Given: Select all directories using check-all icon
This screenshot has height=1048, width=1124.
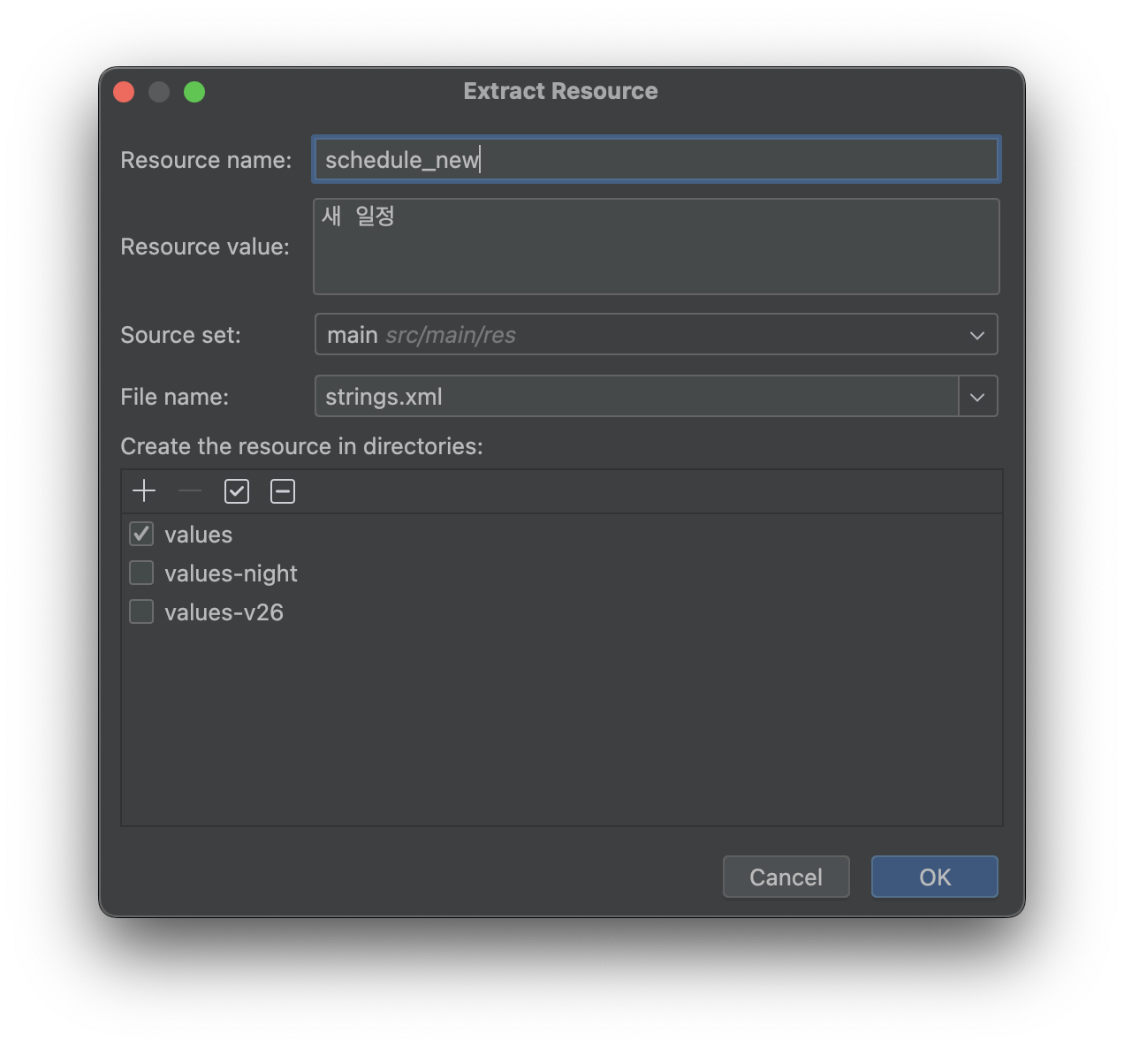Looking at the screenshot, I should pos(237,491).
